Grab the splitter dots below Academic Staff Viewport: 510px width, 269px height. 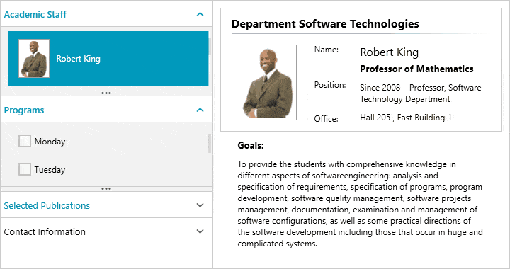(x=106, y=93)
